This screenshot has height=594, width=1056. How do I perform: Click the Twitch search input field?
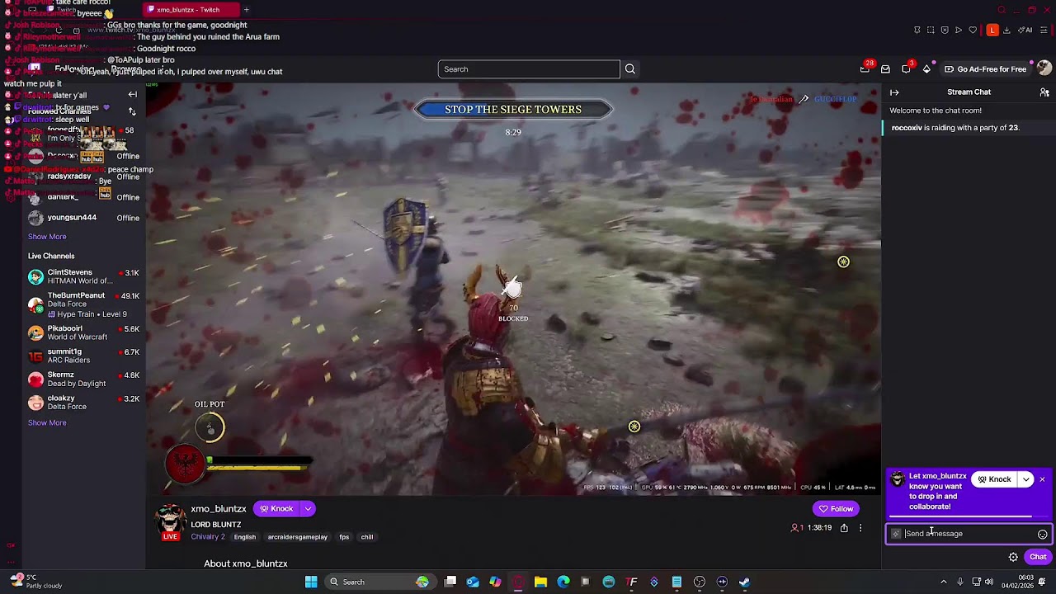[x=529, y=69]
